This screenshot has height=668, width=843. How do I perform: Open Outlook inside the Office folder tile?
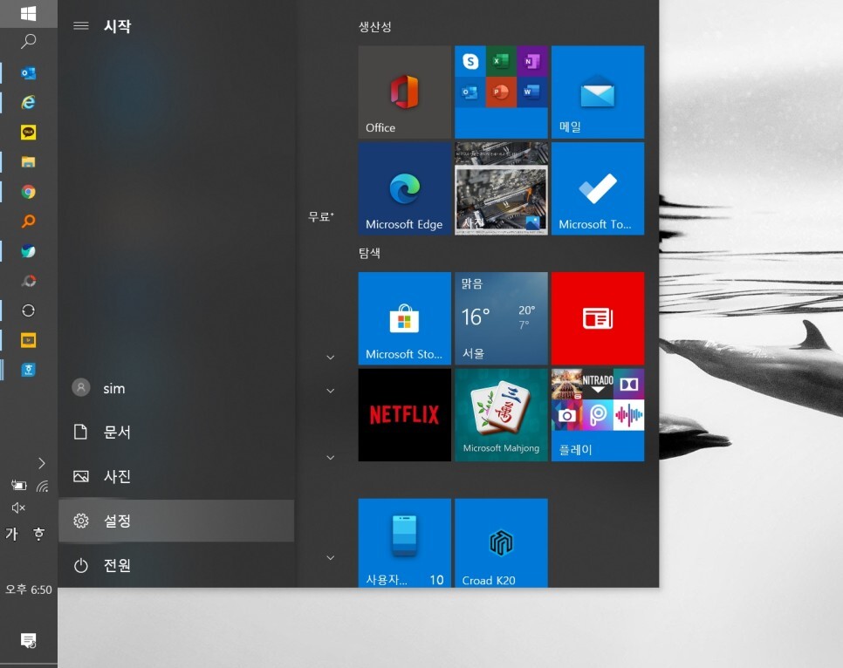point(470,92)
